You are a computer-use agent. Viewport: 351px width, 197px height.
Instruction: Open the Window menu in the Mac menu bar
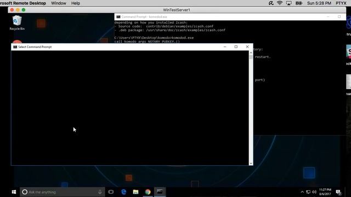(x=59, y=3)
